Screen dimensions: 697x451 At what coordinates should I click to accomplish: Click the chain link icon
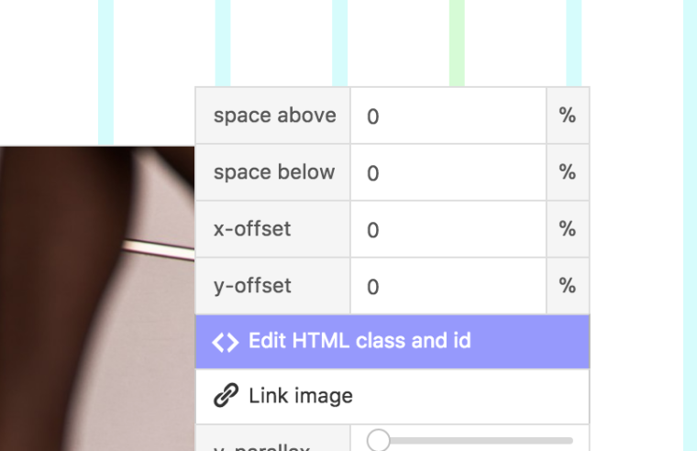[225, 396]
